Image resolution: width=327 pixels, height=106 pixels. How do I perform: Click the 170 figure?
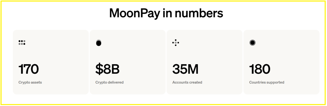[x=29, y=69]
